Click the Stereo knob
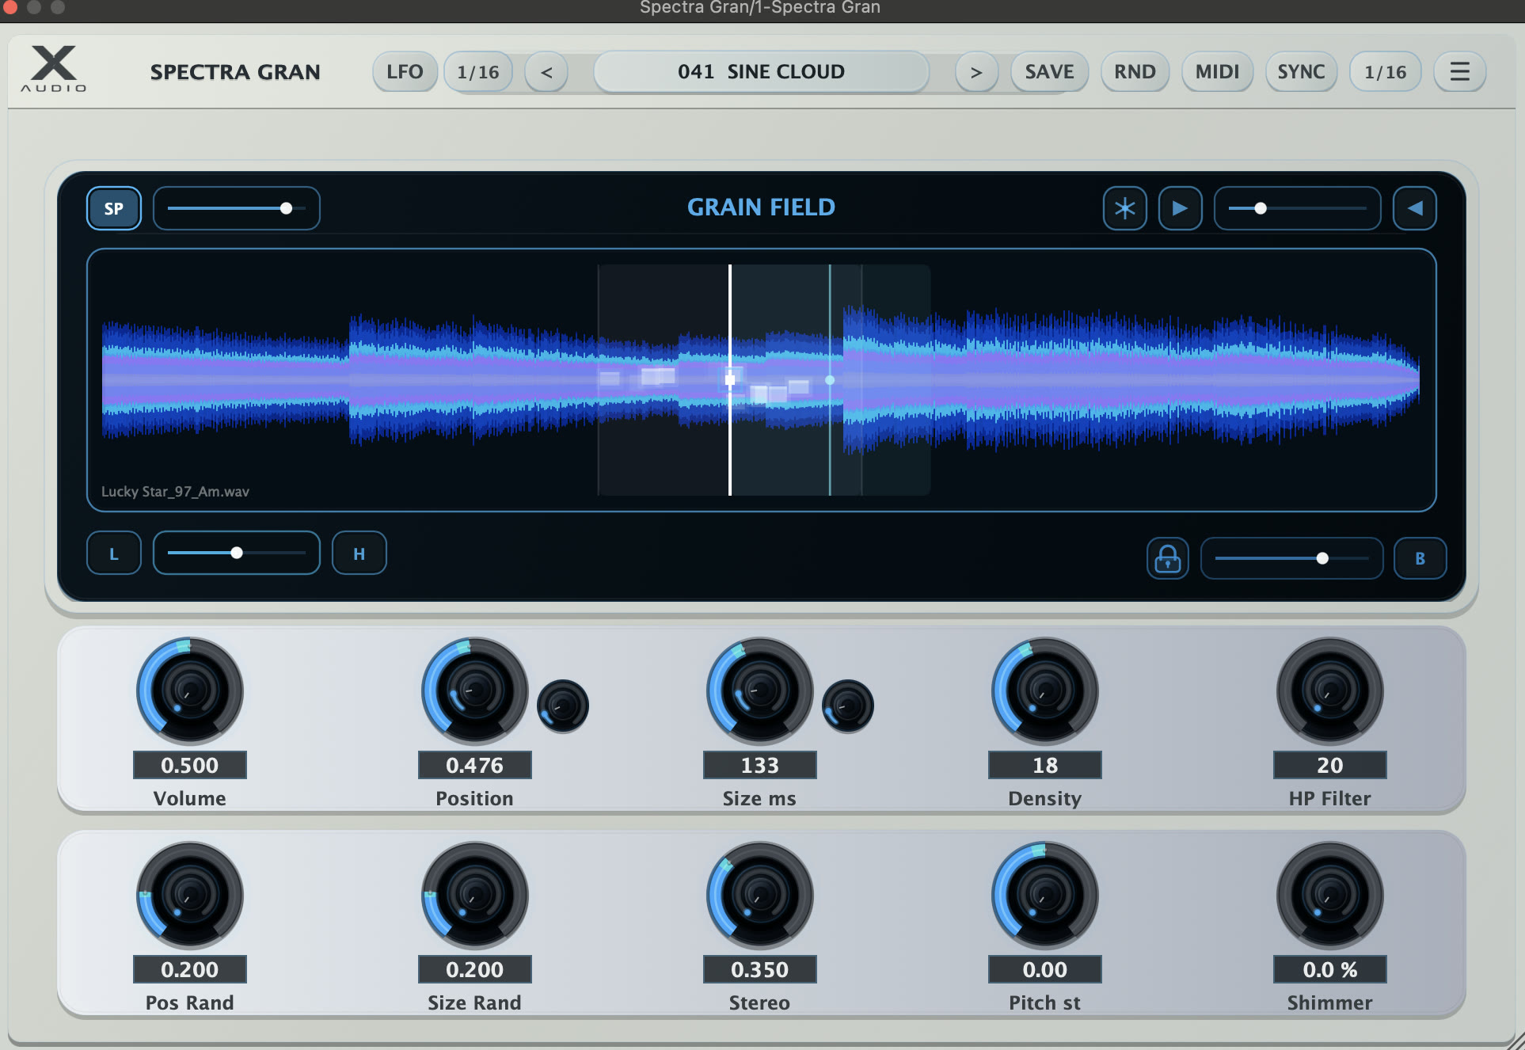1525x1050 pixels. coord(760,896)
